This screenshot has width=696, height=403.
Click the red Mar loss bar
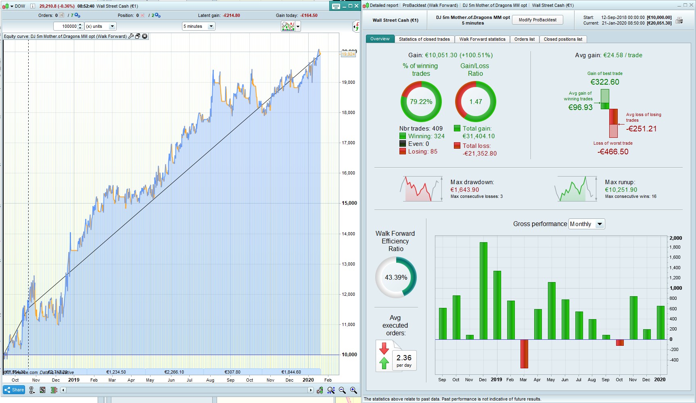click(524, 354)
